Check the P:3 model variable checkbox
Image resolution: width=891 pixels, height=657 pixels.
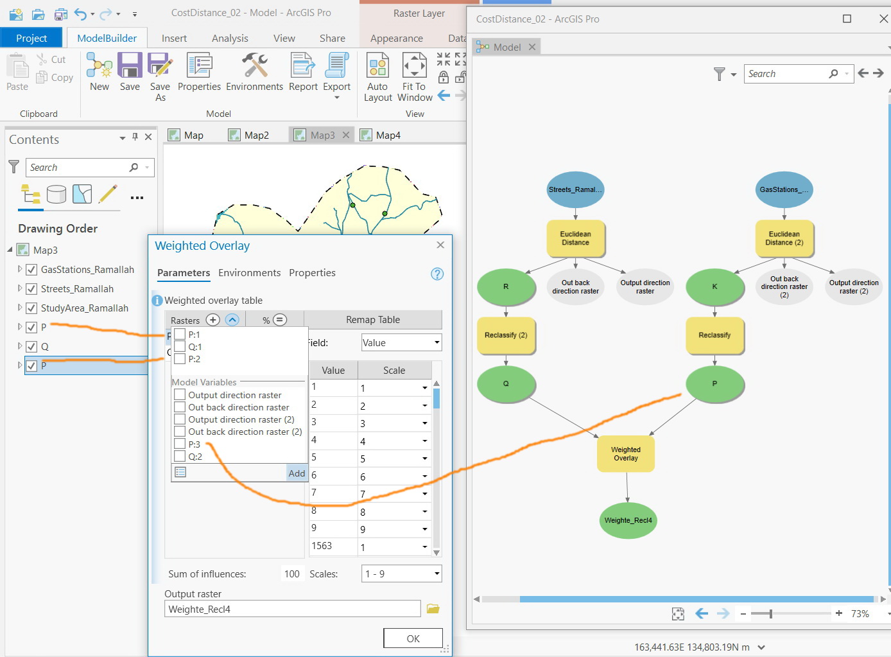click(x=180, y=444)
